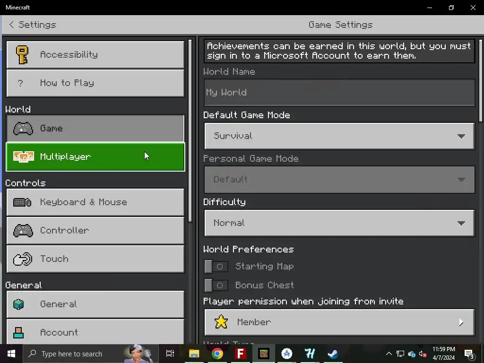
Task: Click the keyboard icon for Keyboard & Mouse
Action: point(22,202)
